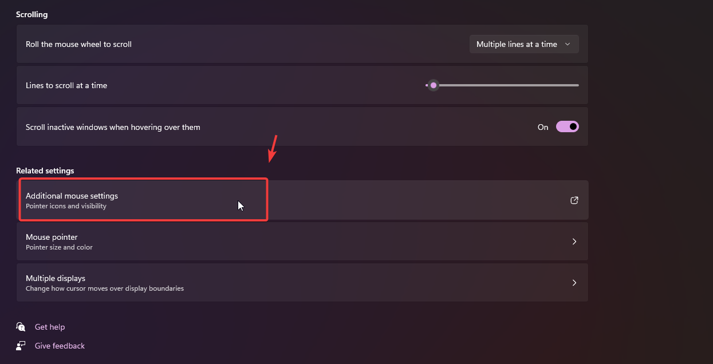Turn off Scroll inactive windows toggle switch
The height and width of the screenshot is (364, 713).
click(x=567, y=126)
